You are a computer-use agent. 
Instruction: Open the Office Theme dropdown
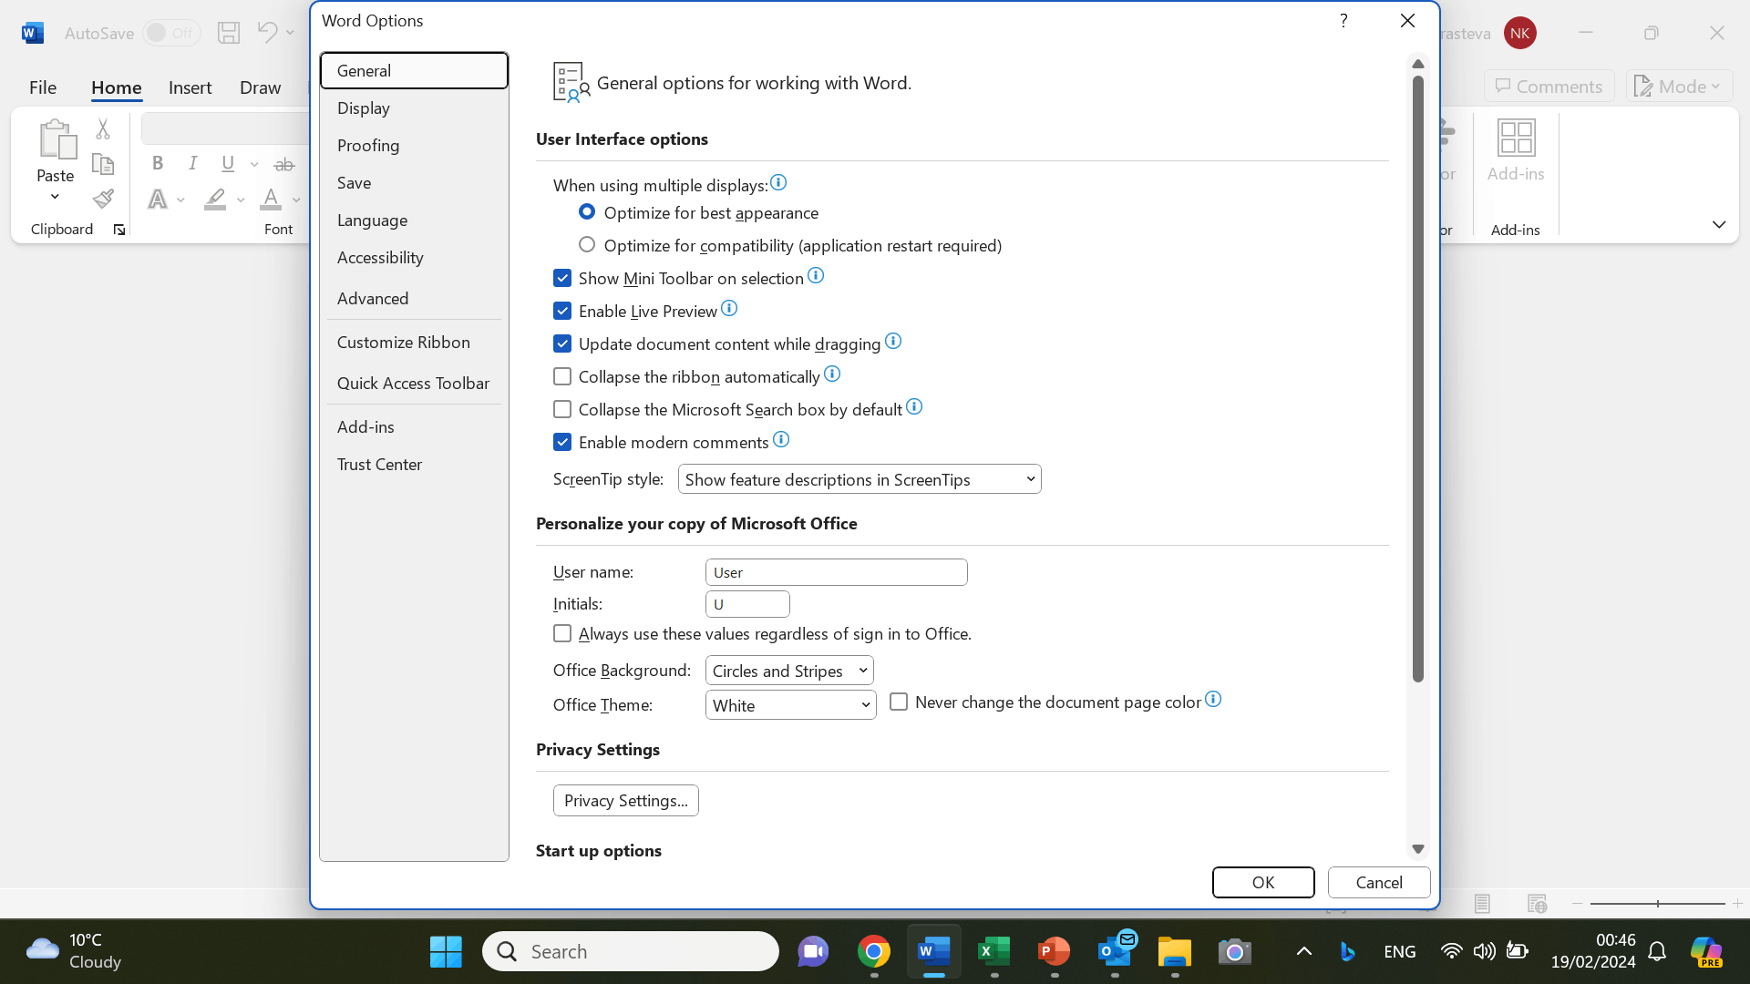(x=790, y=705)
